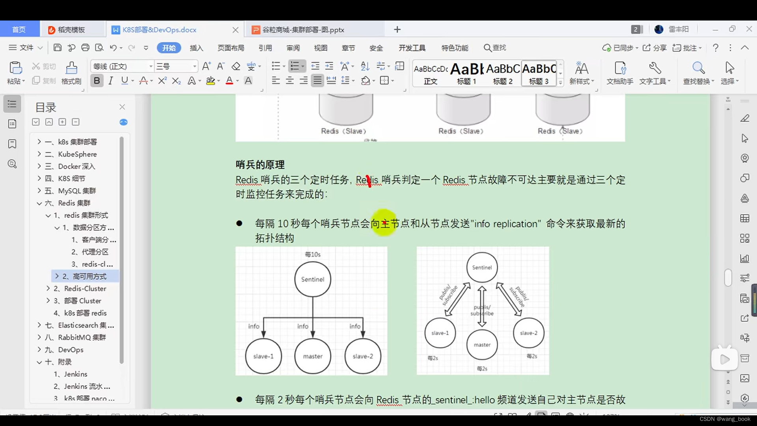The image size is (757, 426).
Task: Toggle align left paragraph button
Action: 276,81
